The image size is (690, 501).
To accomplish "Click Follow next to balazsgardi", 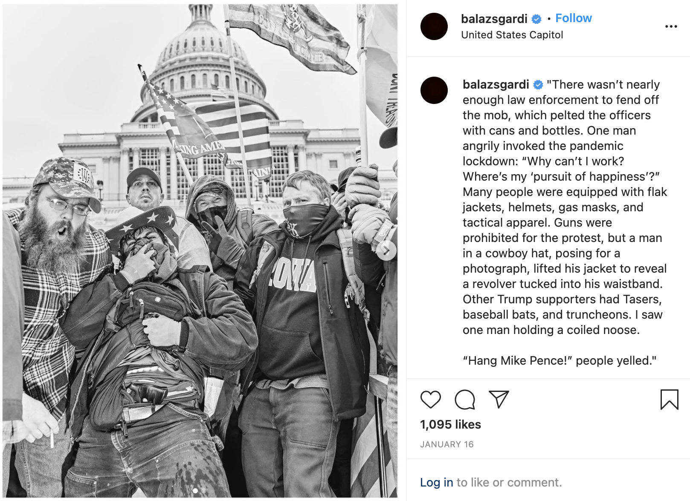I will pos(574,18).
